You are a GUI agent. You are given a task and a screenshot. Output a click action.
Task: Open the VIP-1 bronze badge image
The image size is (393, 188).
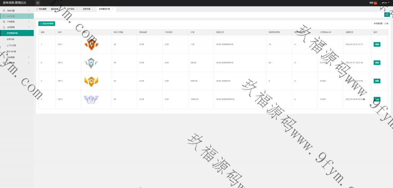click(x=91, y=45)
